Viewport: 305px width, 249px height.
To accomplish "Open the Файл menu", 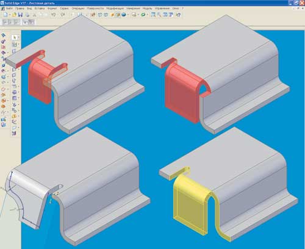I will click(x=9, y=9).
